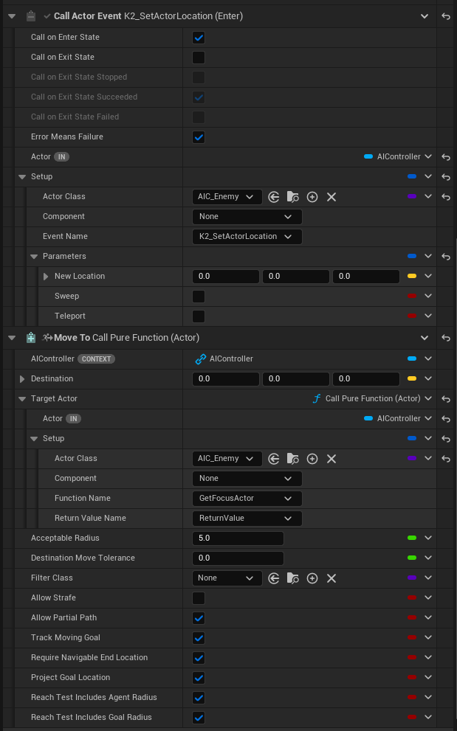Open Function Name GetFocusActor dropdown
Viewport: 457px width, 731px height.
pyautogui.click(x=247, y=499)
